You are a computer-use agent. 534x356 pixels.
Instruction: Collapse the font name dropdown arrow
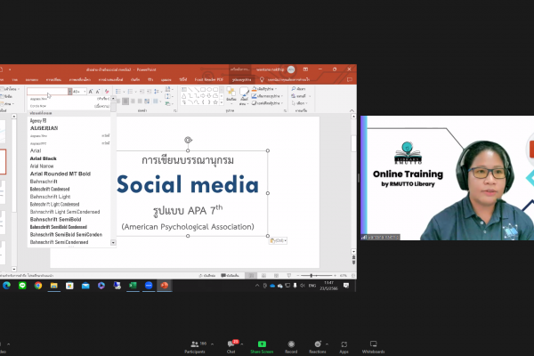pos(69,92)
